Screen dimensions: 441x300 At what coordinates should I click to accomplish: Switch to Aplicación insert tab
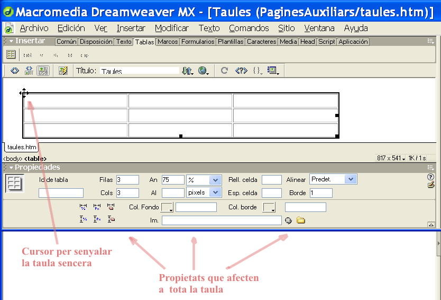click(353, 42)
